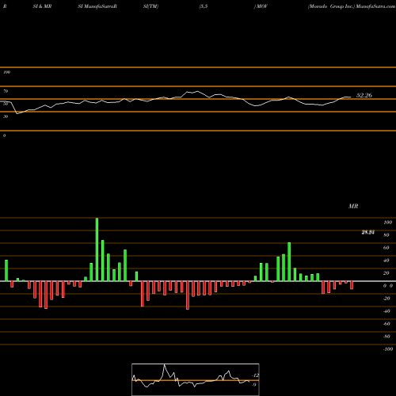Click the 80 label on MR axis

386,235
